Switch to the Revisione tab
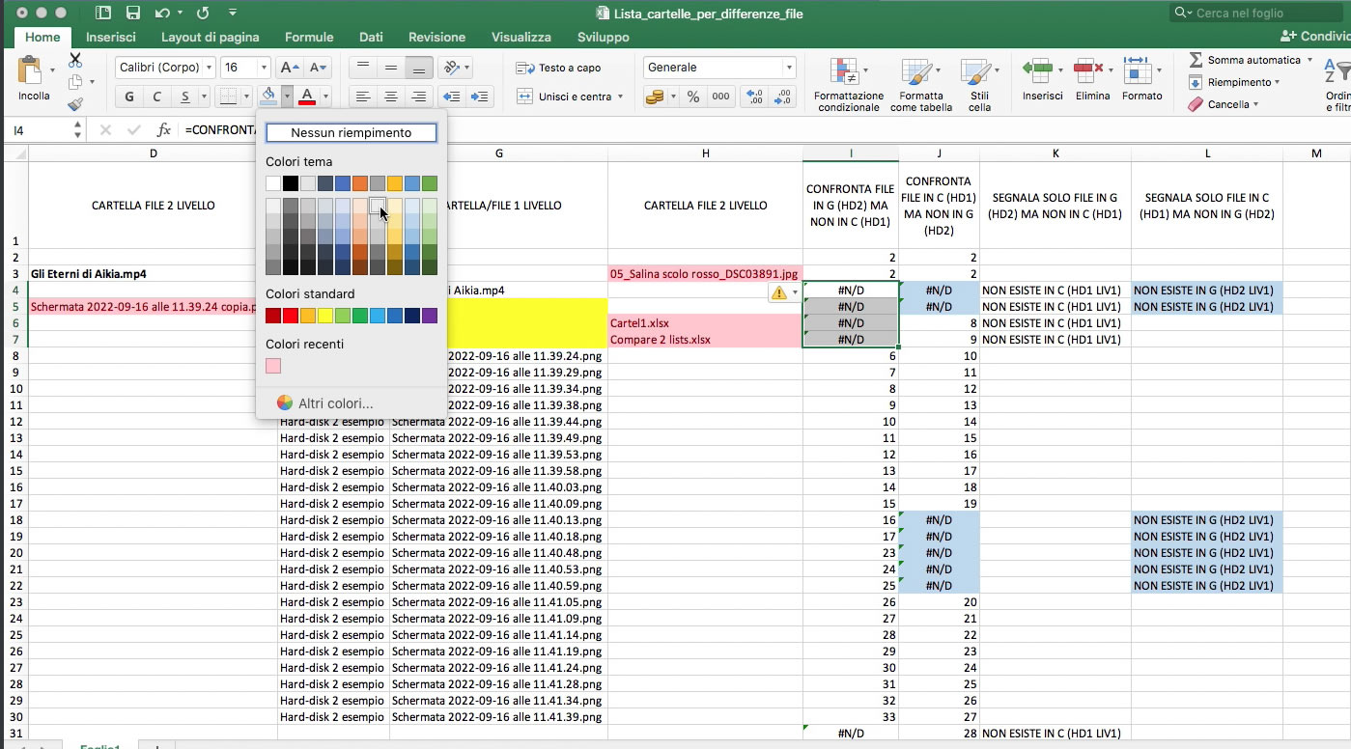Screen dimensions: 1351x749 [436, 37]
